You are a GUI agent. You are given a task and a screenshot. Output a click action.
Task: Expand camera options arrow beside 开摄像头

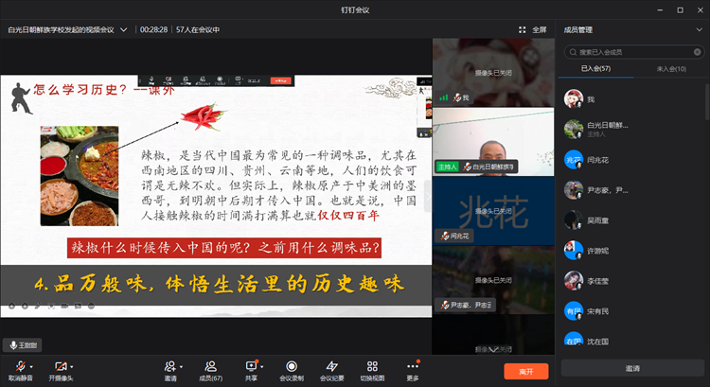pyautogui.click(x=72, y=365)
